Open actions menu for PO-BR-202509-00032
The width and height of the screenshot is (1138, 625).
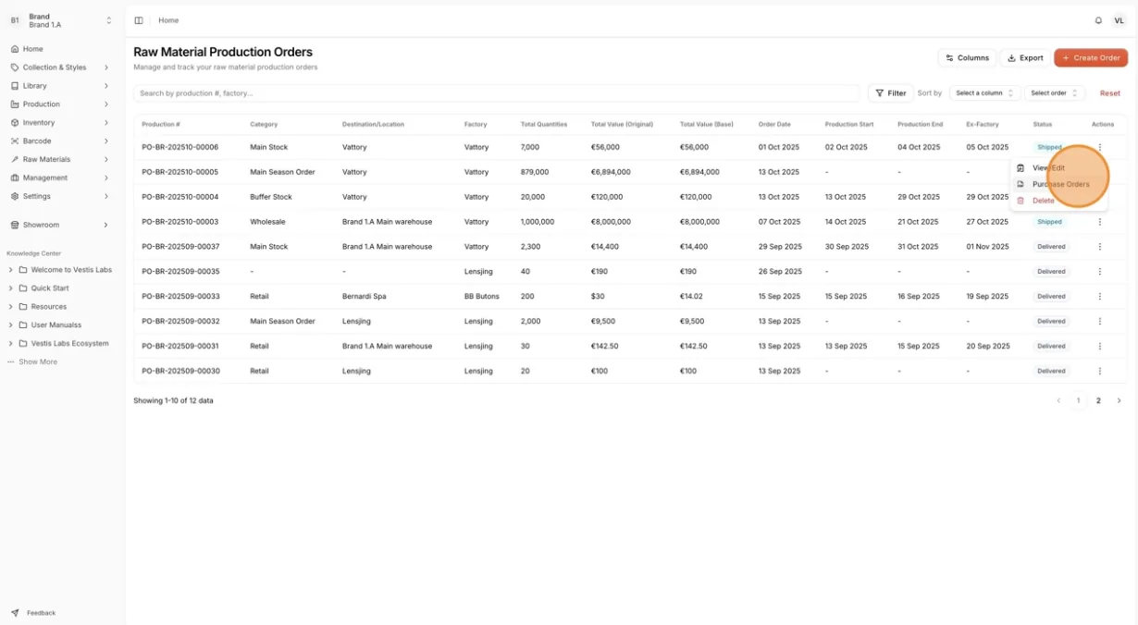tap(1099, 322)
